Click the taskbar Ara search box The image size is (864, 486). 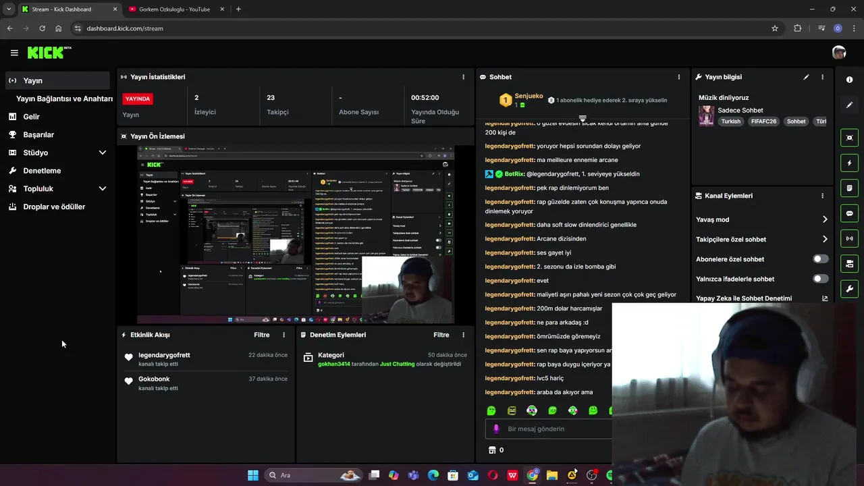coord(313,475)
